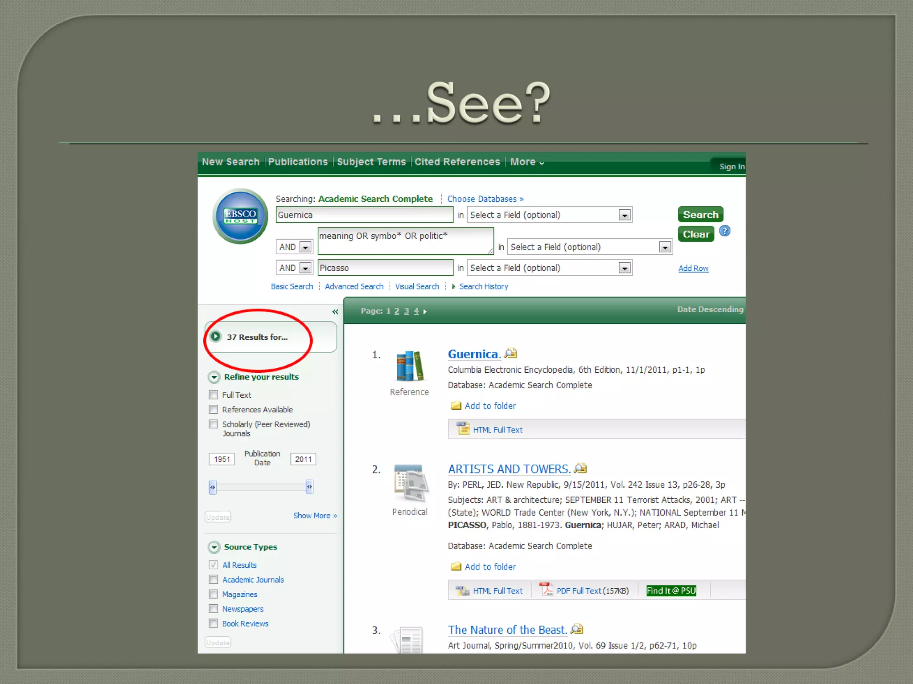Image resolution: width=913 pixels, height=684 pixels.
Task: Click the preview icon beside ARTISTS AND TOWERS
Action: [x=580, y=468]
